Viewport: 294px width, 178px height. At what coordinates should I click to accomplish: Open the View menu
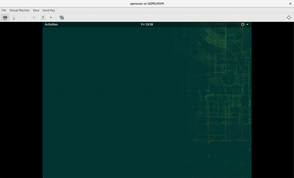click(x=36, y=10)
